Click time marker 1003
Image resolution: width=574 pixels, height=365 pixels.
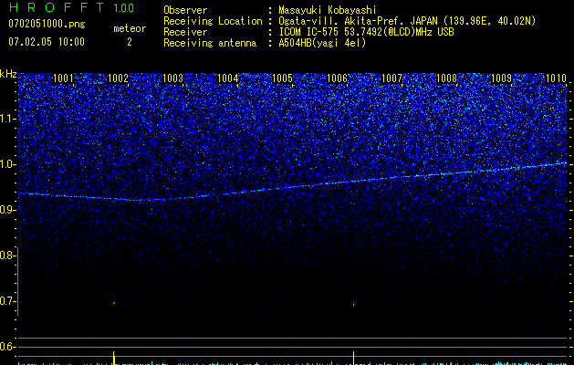[172, 78]
